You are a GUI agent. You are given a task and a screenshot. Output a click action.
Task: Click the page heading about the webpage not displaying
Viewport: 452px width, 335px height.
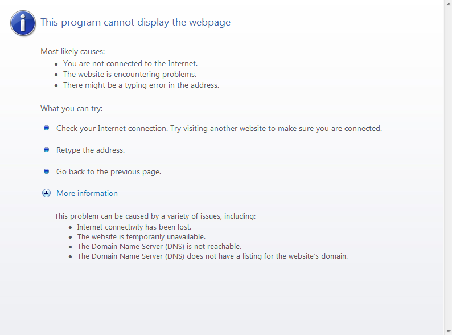point(135,22)
